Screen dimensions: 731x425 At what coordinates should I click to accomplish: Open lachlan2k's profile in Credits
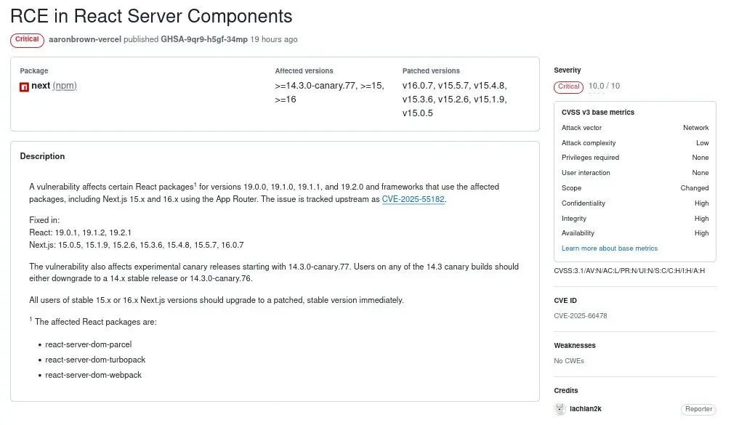(x=586, y=409)
